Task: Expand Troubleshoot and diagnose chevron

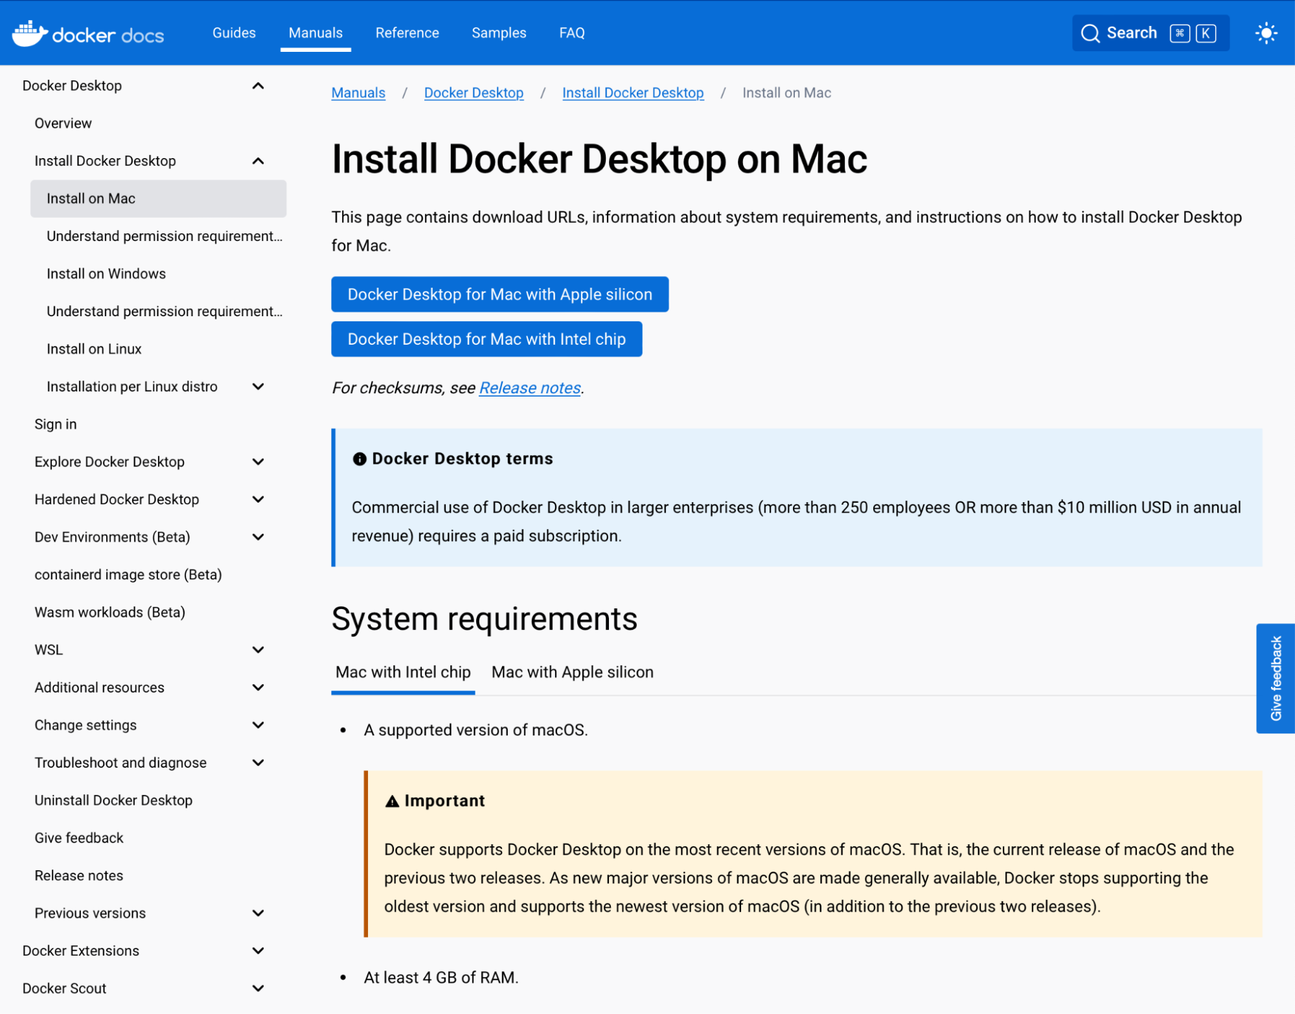Action: tap(258, 763)
